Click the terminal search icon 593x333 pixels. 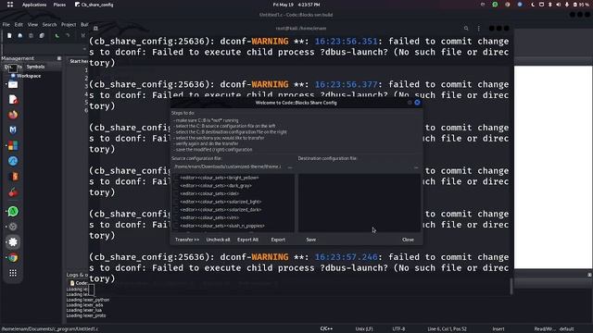tap(466, 29)
